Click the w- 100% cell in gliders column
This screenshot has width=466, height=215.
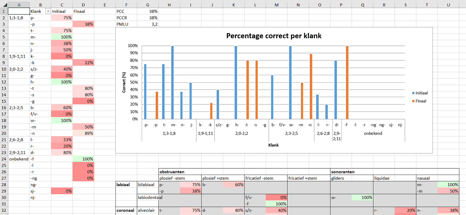(362, 197)
